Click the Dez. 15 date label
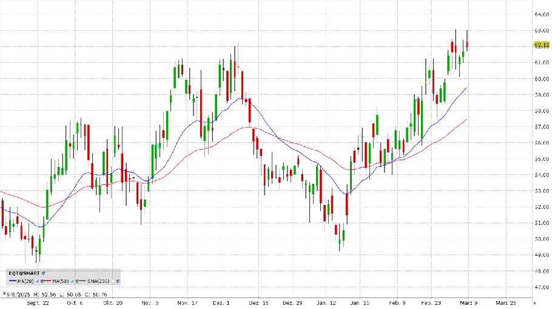Viewport: 552px width, 309px height. pyautogui.click(x=258, y=303)
